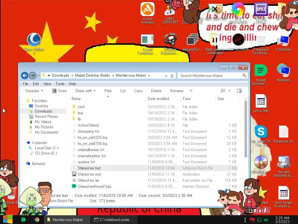Toggle the preview pane button
The image size is (298, 224).
pyautogui.click(x=239, y=91)
